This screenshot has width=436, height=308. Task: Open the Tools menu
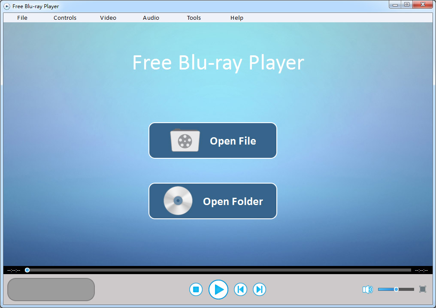point(194,18)
